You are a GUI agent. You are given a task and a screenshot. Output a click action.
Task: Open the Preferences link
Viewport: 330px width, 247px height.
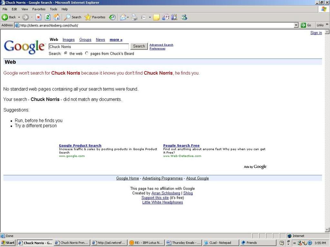coord(157,49)
